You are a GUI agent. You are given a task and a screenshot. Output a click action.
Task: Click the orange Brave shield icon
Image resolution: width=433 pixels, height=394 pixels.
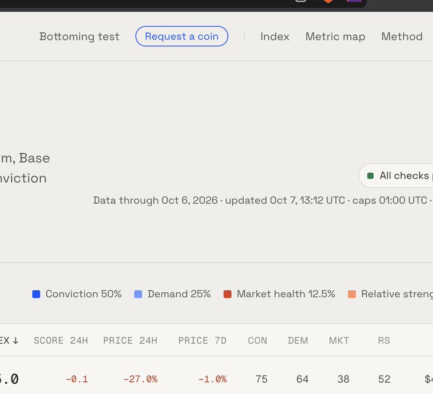[x=328, y=1]
